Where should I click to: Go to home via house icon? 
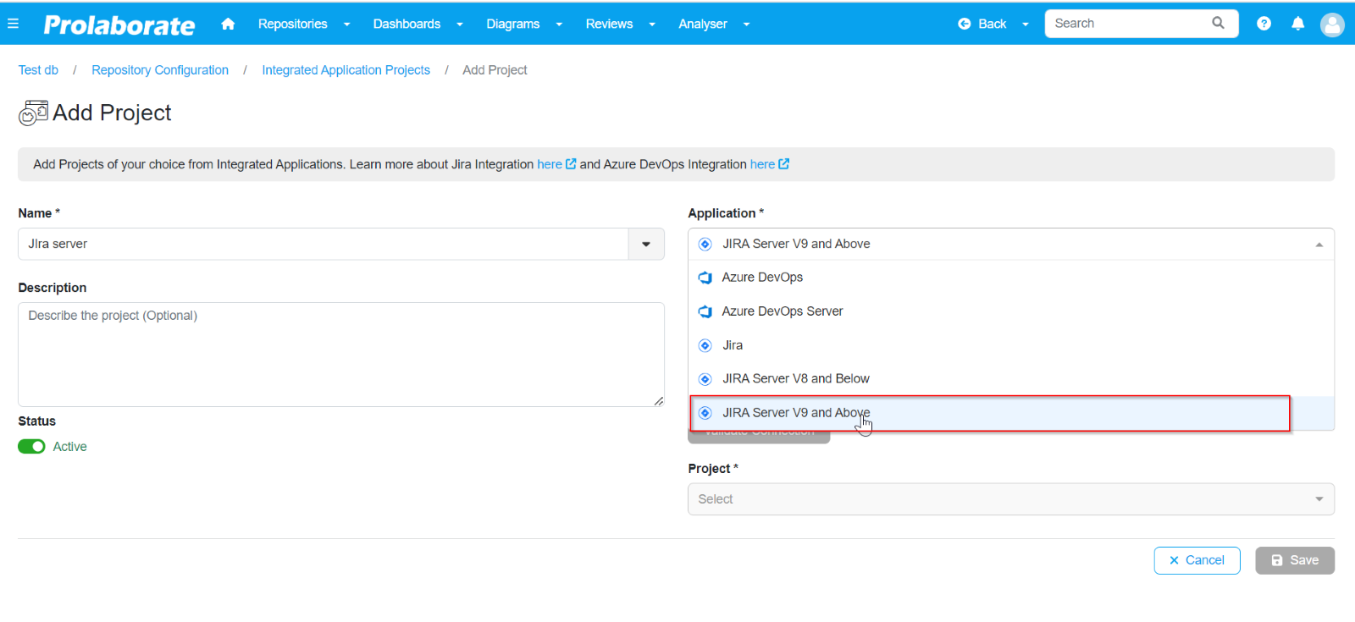(228, 24)
